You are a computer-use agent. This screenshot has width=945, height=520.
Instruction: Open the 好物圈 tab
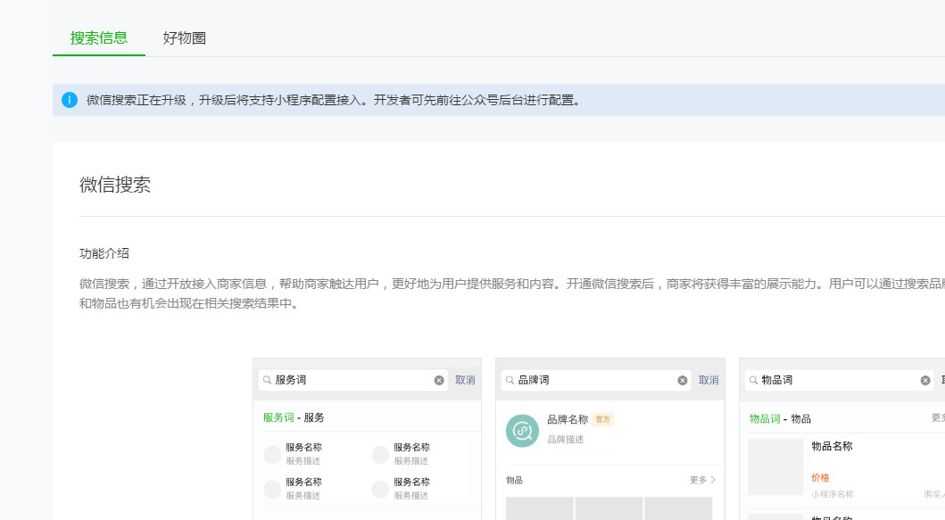pos(185,38)
